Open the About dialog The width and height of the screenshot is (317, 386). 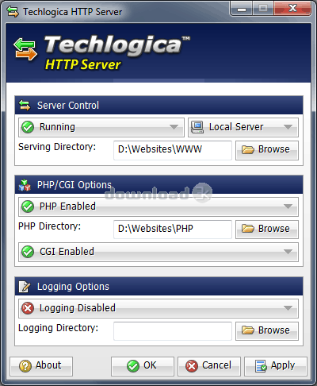[41, 366]
